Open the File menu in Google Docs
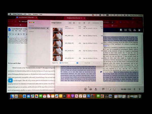The image size is (152, 114). (x=13, y=31)
